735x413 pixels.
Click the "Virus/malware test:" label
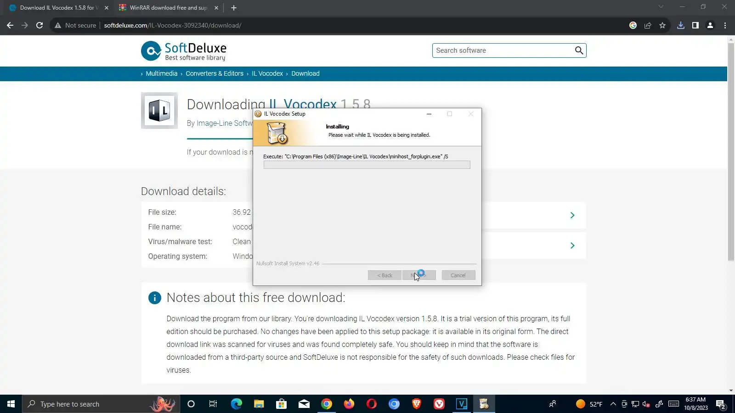pyautogui.click(x=180, y=241)
